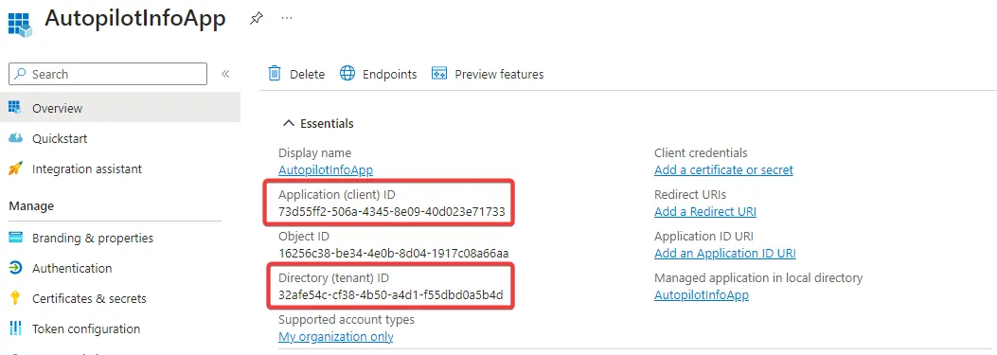This screenshot has width=997, height=355.
Task: Click the AutopilotInfoApp app registration icon
Action: click(20, 26)
